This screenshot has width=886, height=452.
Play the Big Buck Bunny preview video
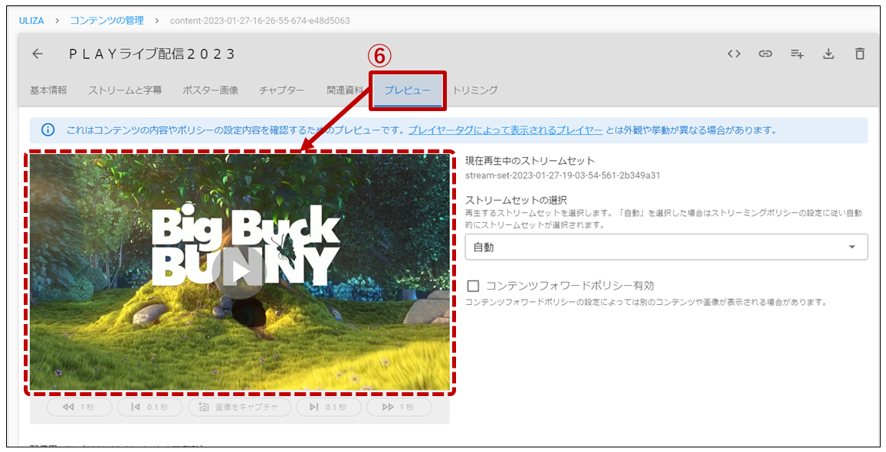[x=240, y=271]
